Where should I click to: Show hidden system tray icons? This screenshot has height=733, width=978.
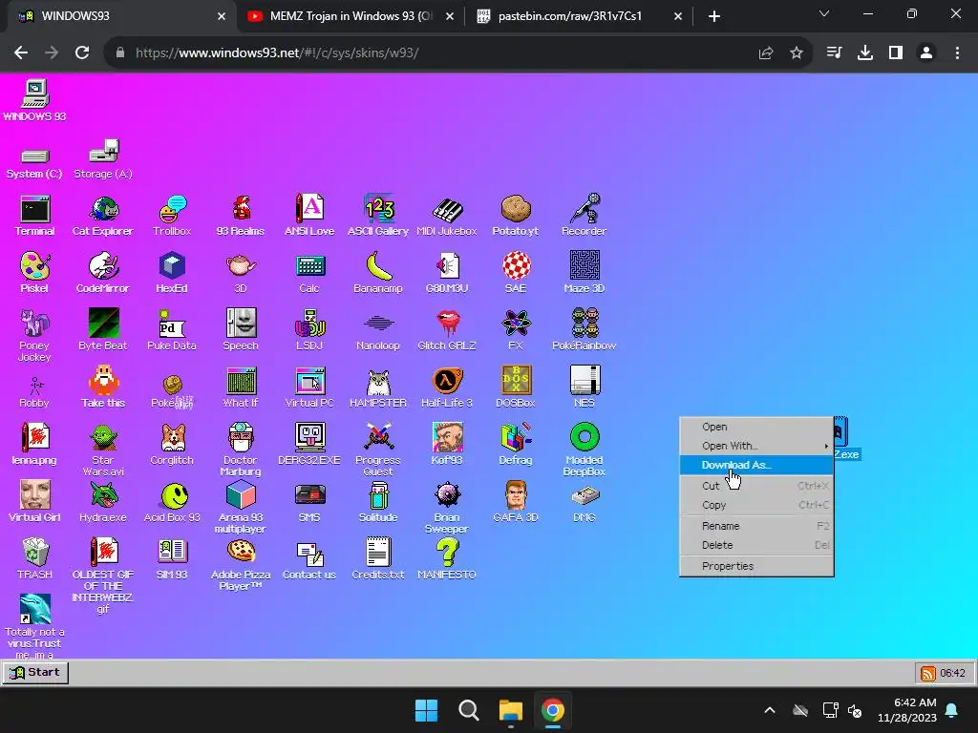pos(770,710)
